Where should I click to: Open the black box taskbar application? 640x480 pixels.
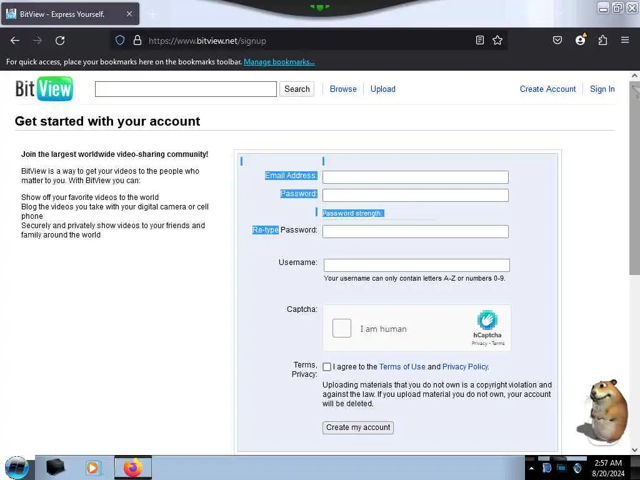[x=55, y=467]
